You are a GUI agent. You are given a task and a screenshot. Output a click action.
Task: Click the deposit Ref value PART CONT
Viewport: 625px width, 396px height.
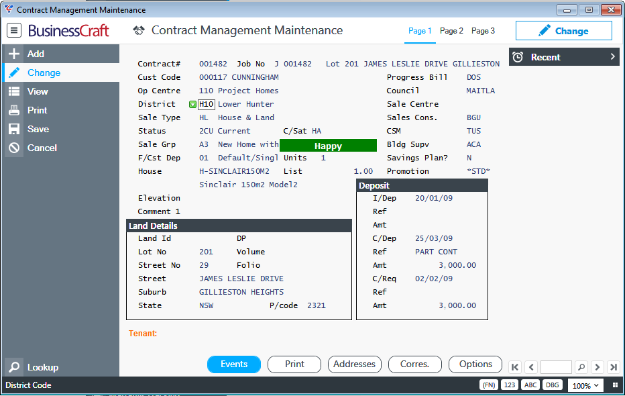click(436, 252)
